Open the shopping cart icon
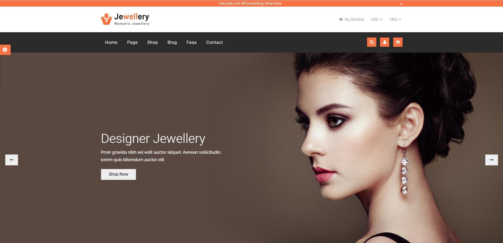The width and height of the screenshot is (503, 243). [x=398, y=42]
